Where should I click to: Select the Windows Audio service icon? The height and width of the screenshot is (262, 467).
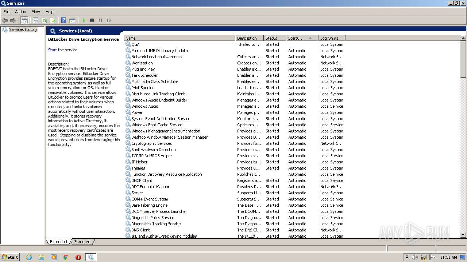tap(128, 106)
